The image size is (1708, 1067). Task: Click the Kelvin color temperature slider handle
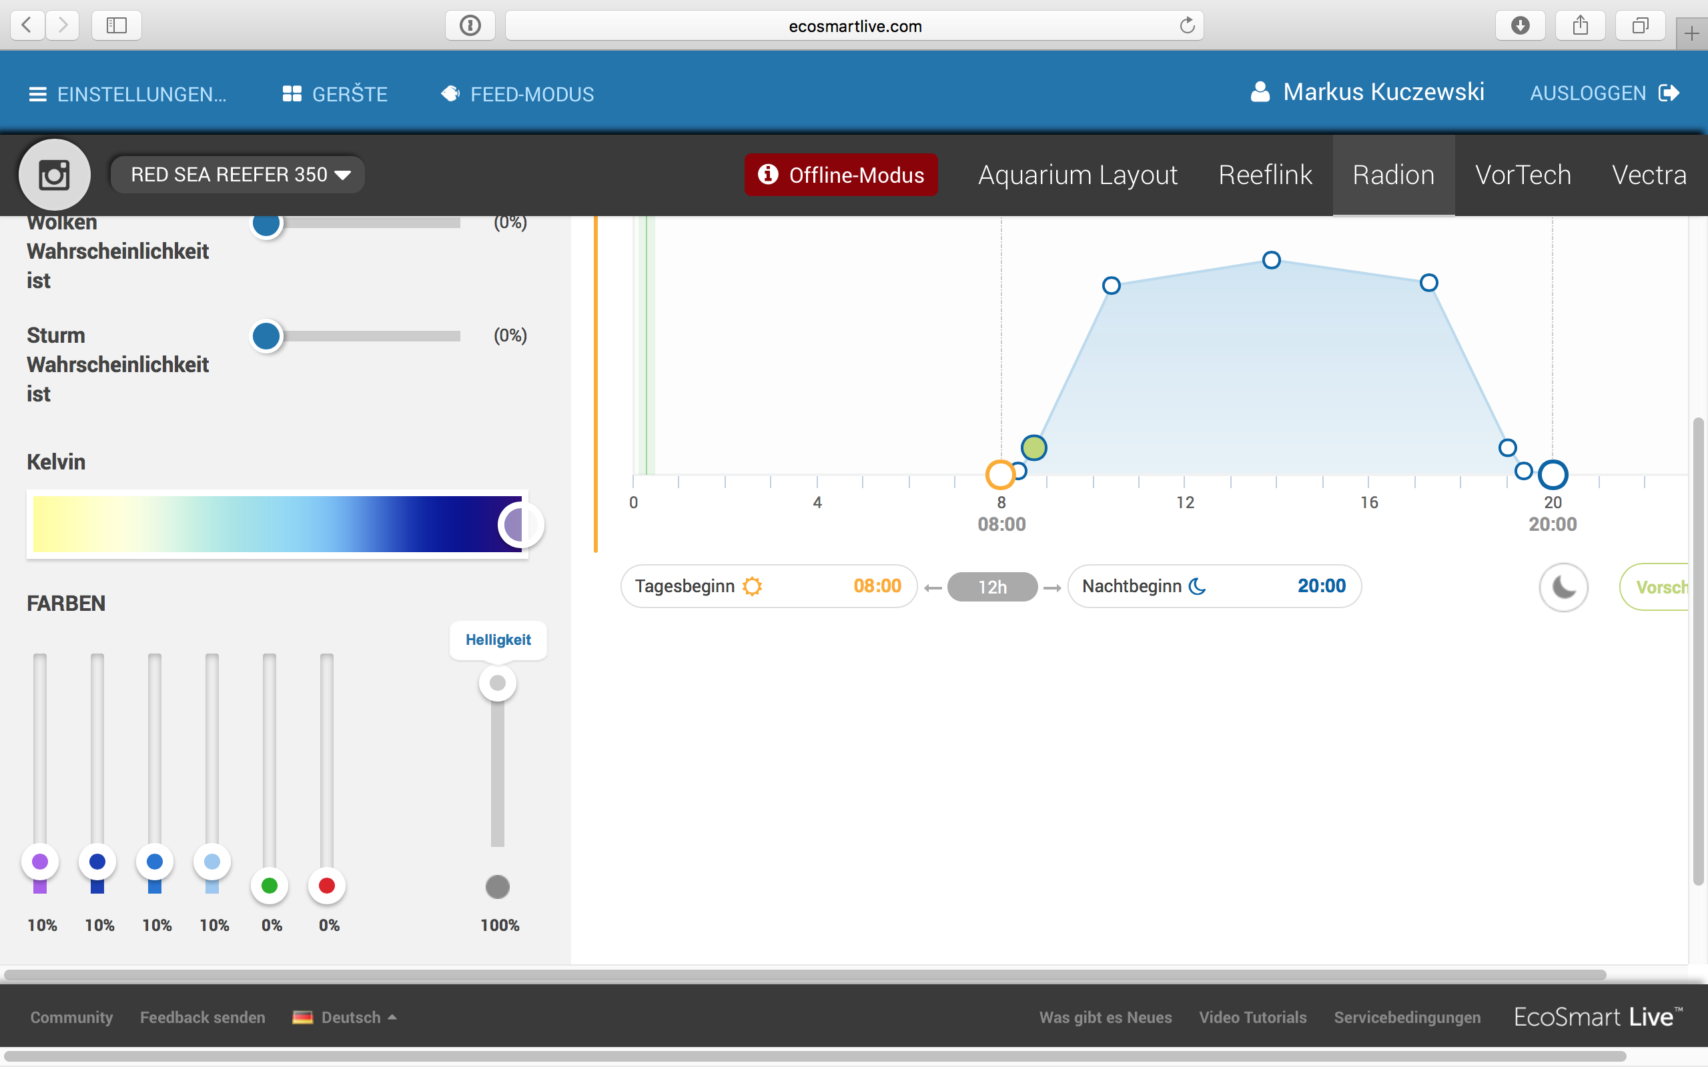coord(520,524)
